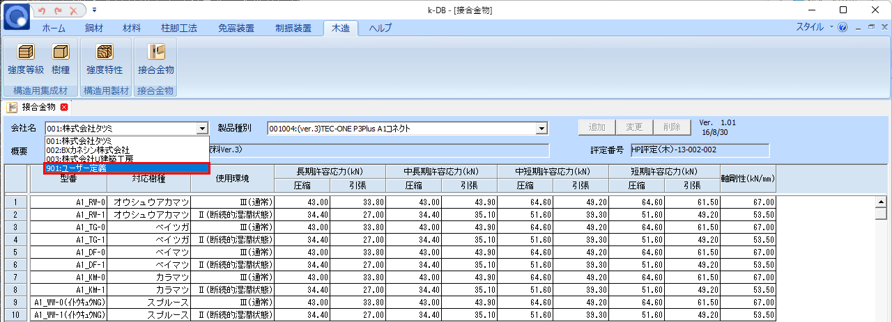Select the 接合金物 ribbon icon
892x322 pixels.
pyautogui.click(x=155, y=58)
